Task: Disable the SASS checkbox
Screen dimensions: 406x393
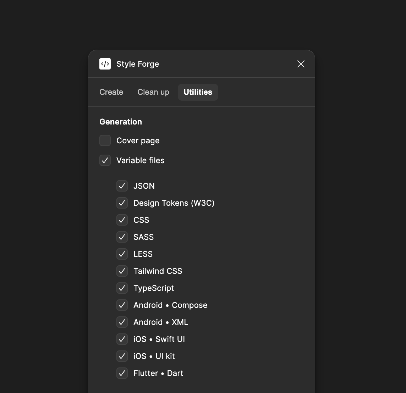Action: pos(122,237)
